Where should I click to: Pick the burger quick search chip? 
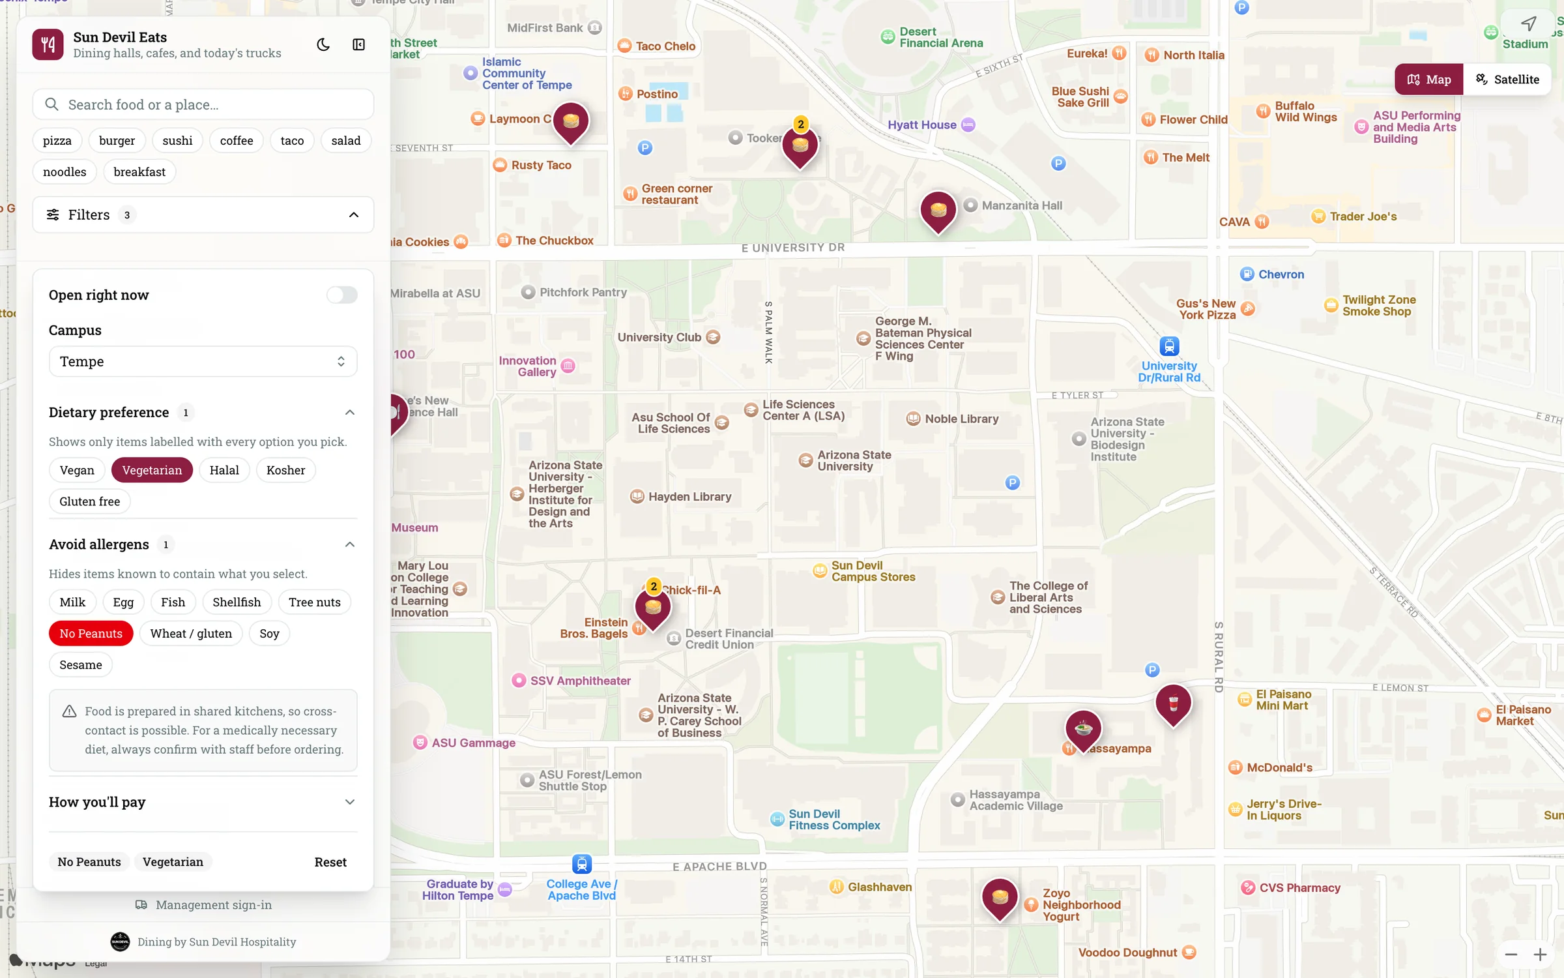coord(117,141)
